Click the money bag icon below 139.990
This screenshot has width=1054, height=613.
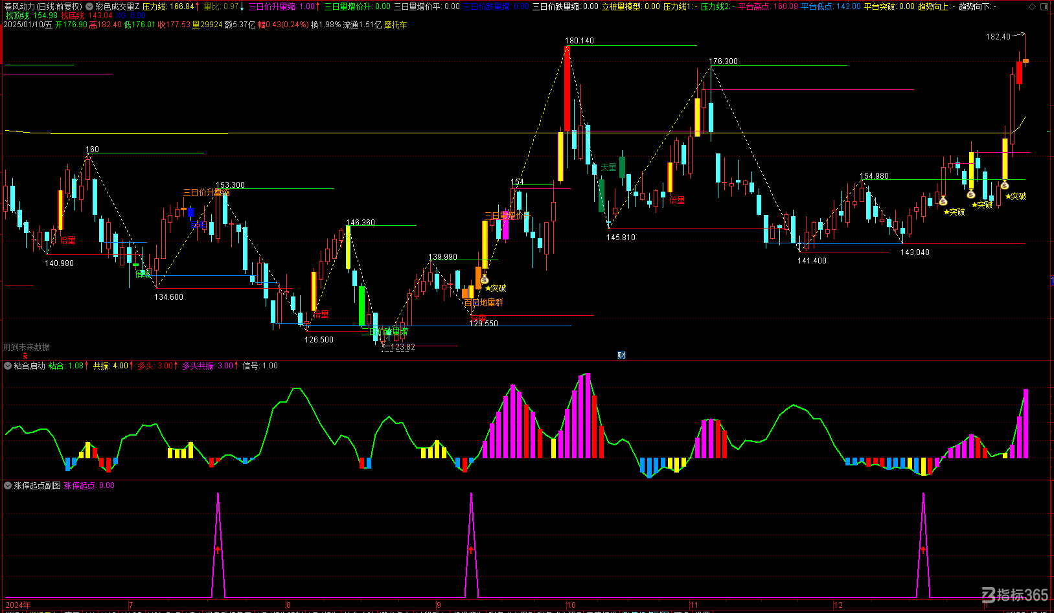click(x=484, y=280)
